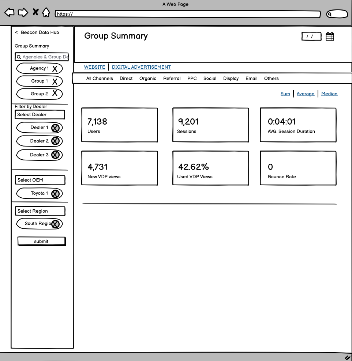Go to browser home icon

click(46, 12)
